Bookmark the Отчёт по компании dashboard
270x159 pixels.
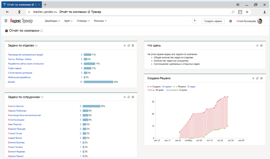[x=42, y=31]
